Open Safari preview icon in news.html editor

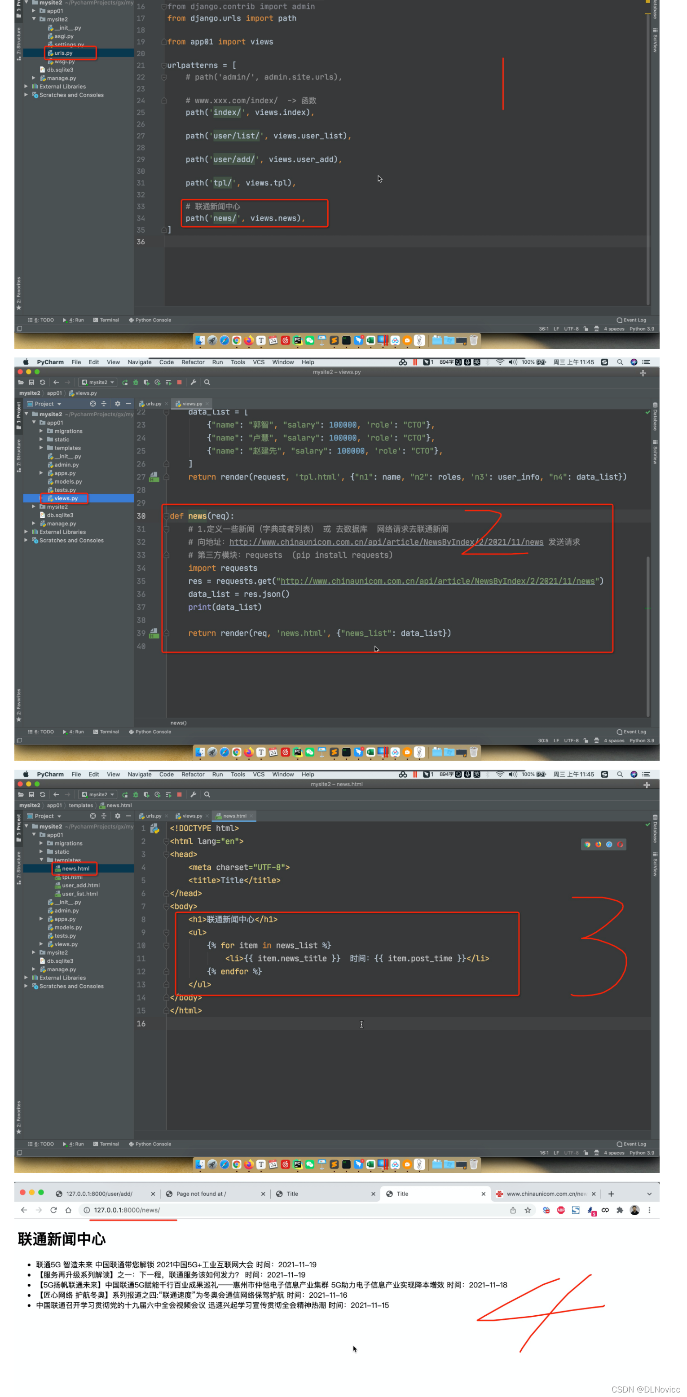pos(609,844)
